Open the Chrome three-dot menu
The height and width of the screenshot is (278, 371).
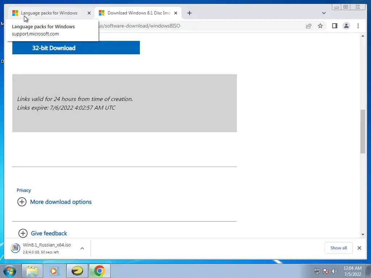pos(358,26)
